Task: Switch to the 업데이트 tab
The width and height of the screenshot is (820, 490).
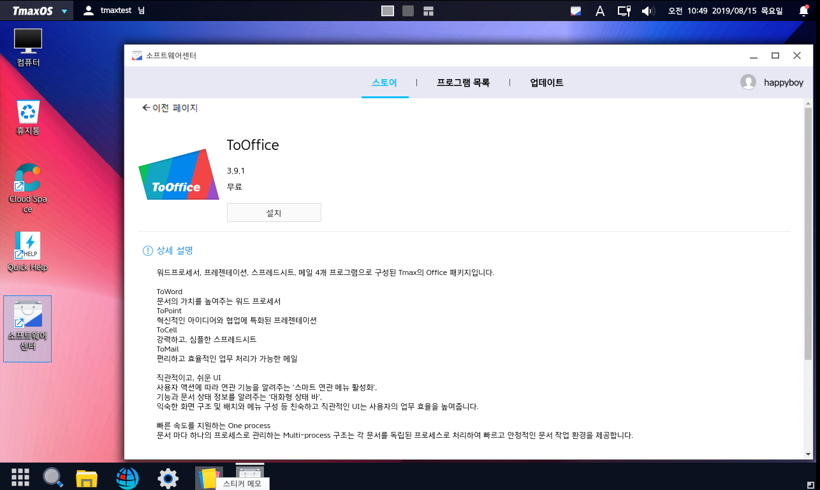Action: pyautogui.click(x=546, y=83)
